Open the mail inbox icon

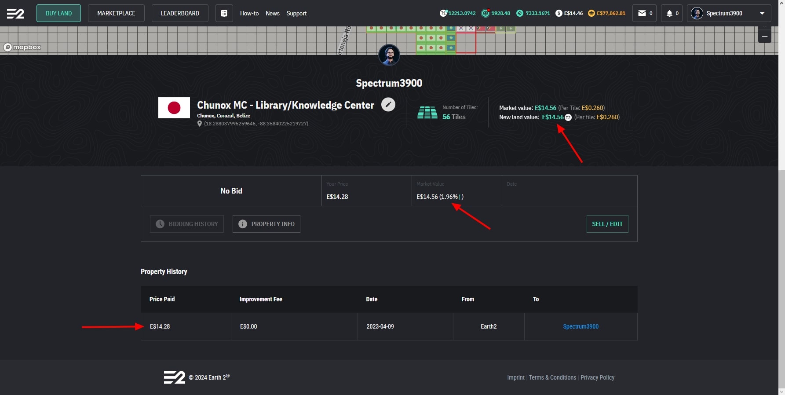click(642, 13)
